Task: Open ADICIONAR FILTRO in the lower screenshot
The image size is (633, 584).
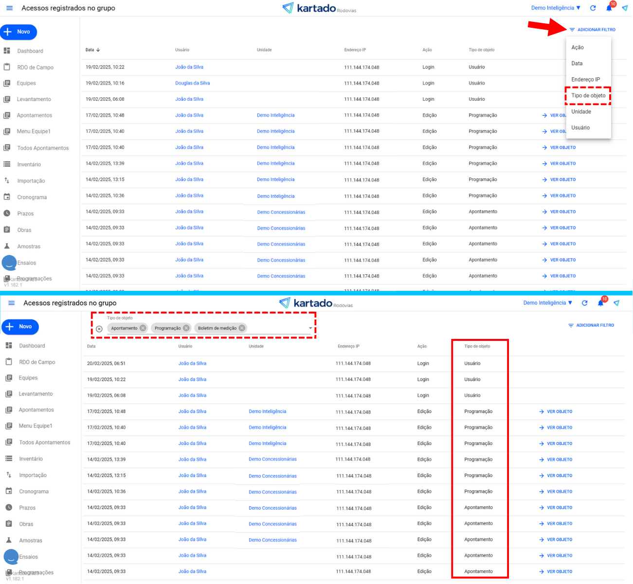Action: pyautogui.click(x=591, y=325)
